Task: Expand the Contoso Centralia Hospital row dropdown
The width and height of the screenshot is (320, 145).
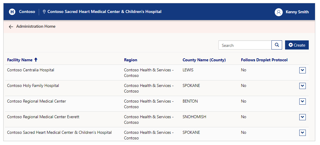Action: tap(303, 70)
